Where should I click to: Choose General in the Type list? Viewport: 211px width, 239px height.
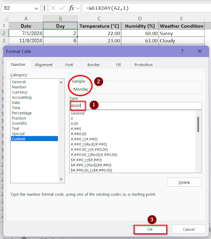click(77, 113)
